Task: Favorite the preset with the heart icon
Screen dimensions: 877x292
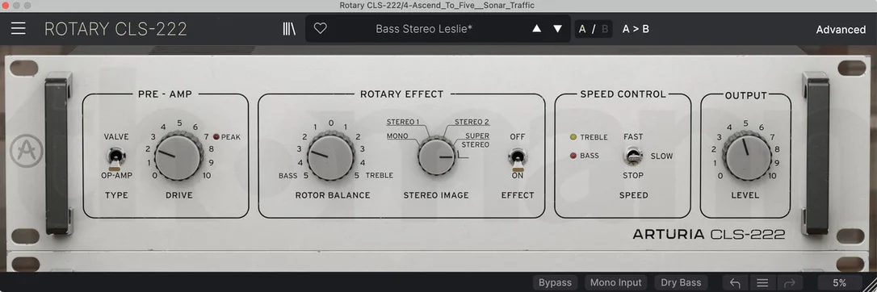Action: pyautogui.click(x=320, y=29)
